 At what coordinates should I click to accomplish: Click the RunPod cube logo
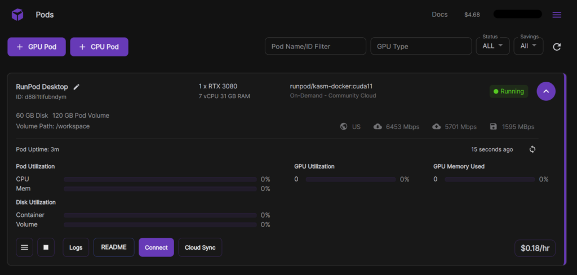pyautogui.click(x=17, y=15)
